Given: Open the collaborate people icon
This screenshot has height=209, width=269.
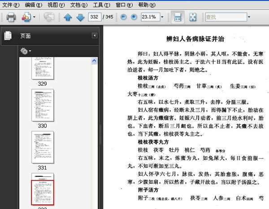Looking at the screenshot, I should coord(26,17).
